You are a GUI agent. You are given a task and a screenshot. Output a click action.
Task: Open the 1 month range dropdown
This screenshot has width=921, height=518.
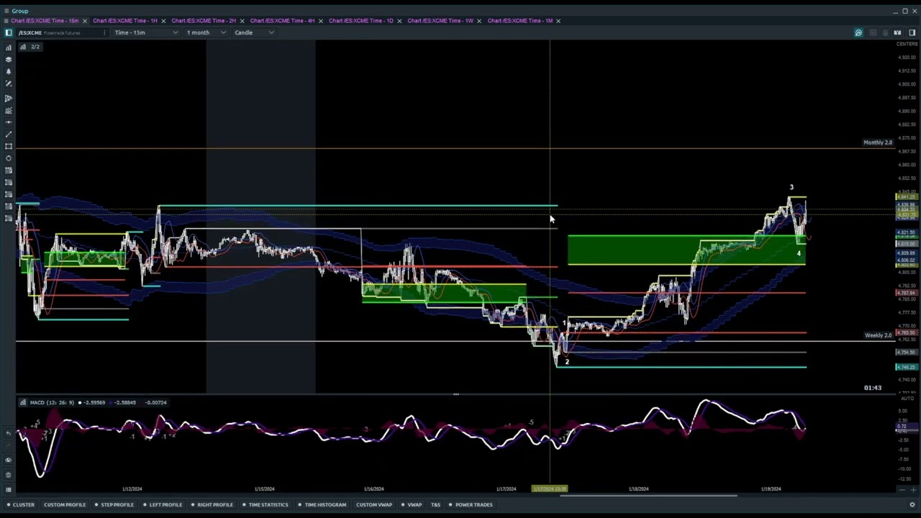(x=206, y=32)
